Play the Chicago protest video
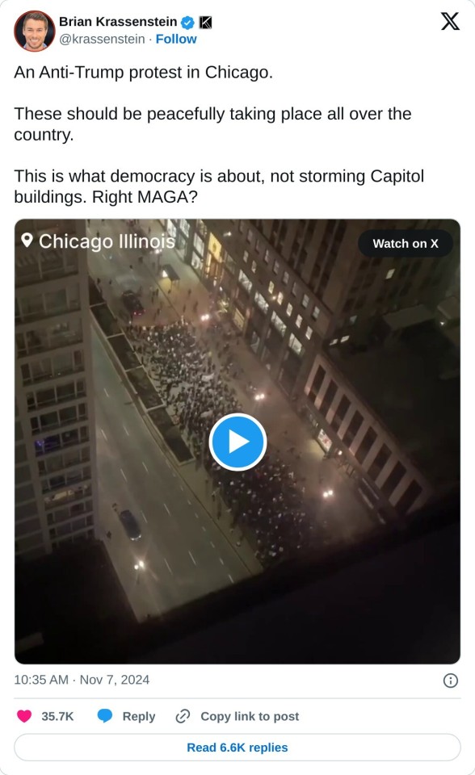Image resolution: width=475 pixels, height=775 pixels. point(237,442)
